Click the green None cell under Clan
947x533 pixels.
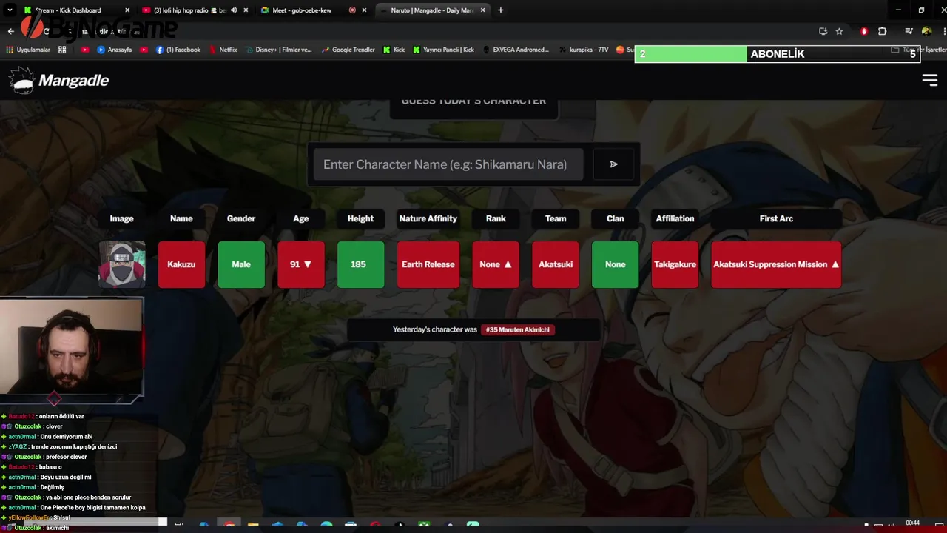[x=616, y=264]
